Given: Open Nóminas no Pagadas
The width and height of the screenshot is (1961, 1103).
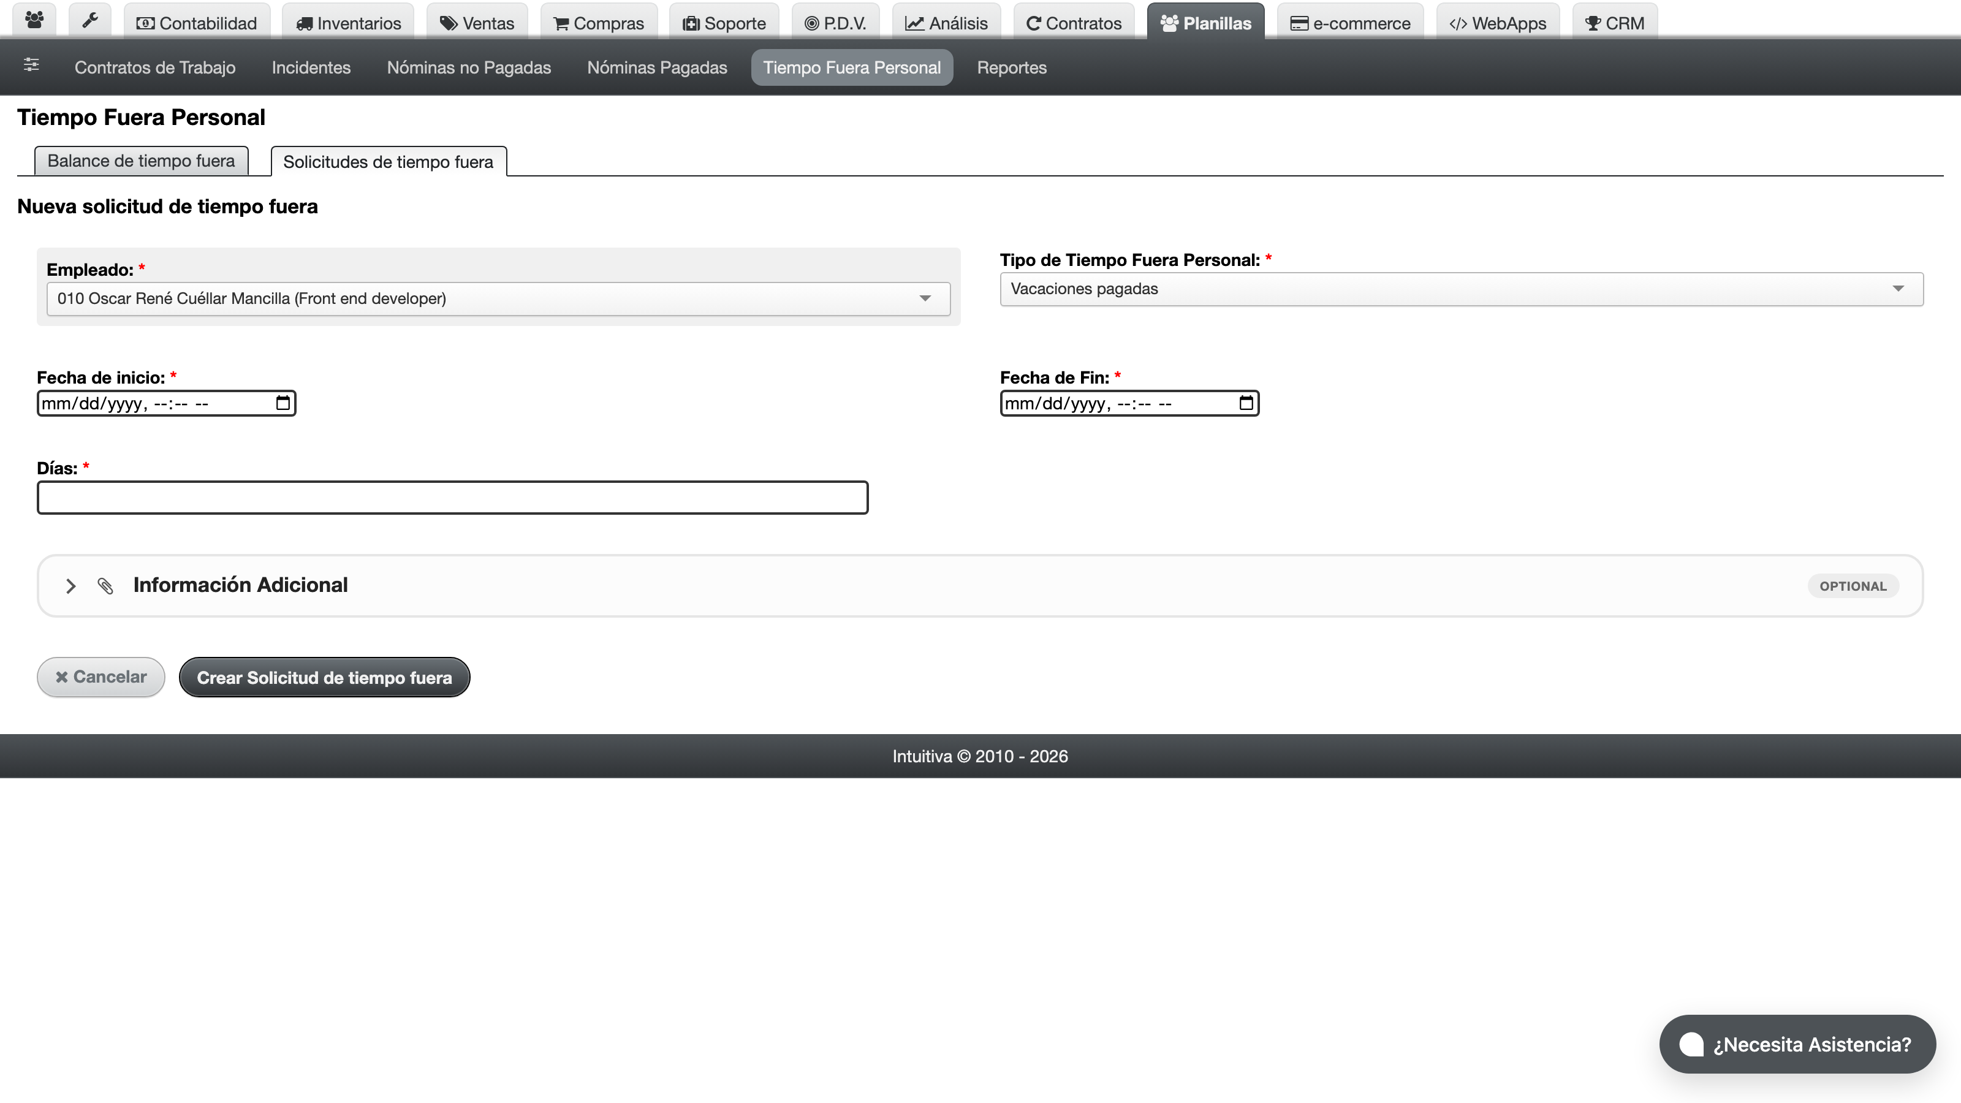Looking at the screenshot, I should pos(469,67).
